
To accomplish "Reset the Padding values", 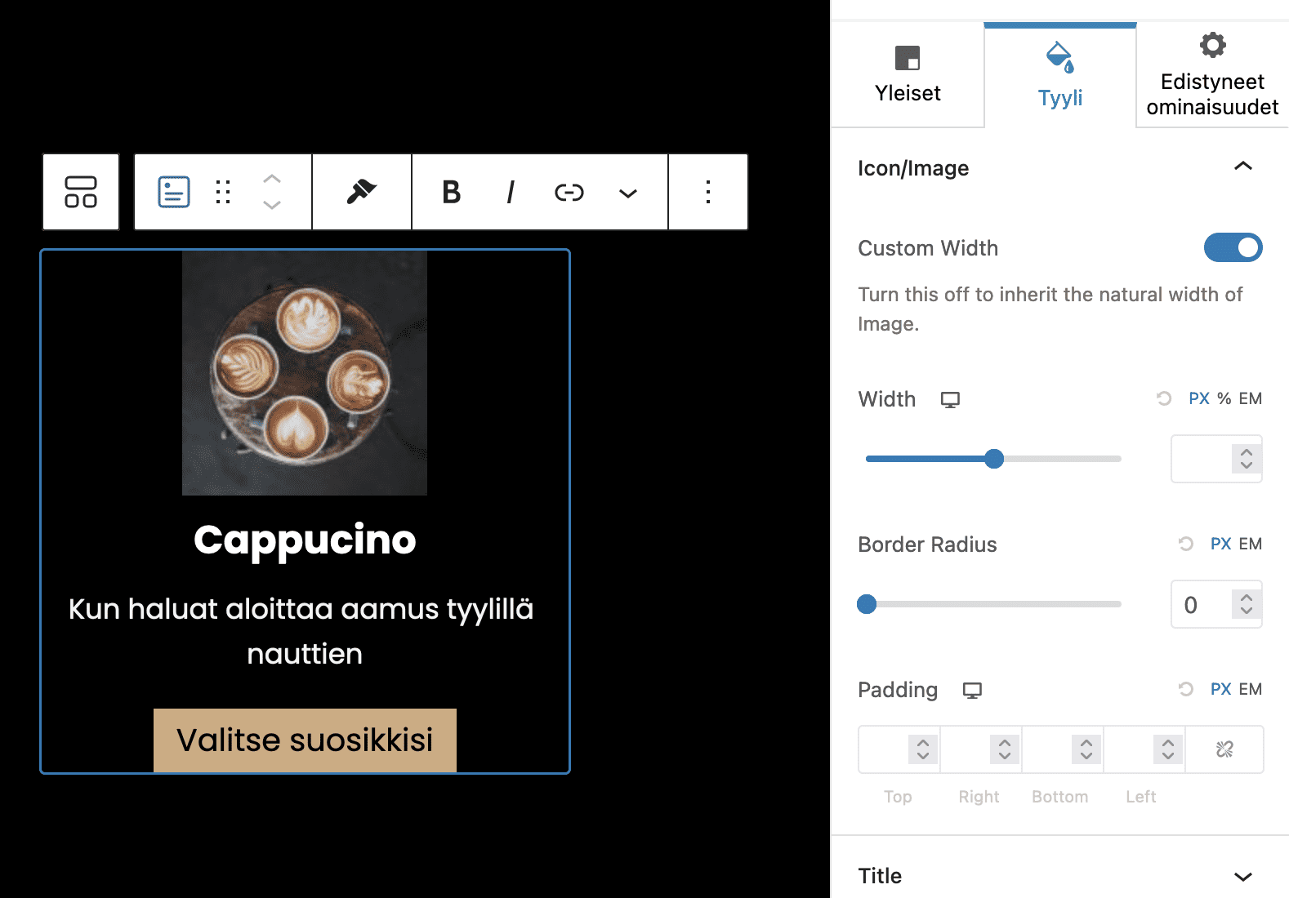I will [1186, 689].
